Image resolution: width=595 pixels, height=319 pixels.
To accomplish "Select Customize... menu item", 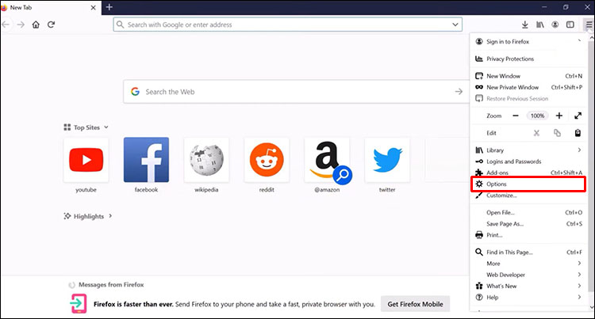I will tap(528, 196).
